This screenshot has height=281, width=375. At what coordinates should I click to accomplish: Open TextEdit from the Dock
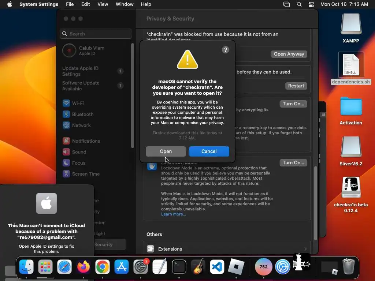coord(160,267)
